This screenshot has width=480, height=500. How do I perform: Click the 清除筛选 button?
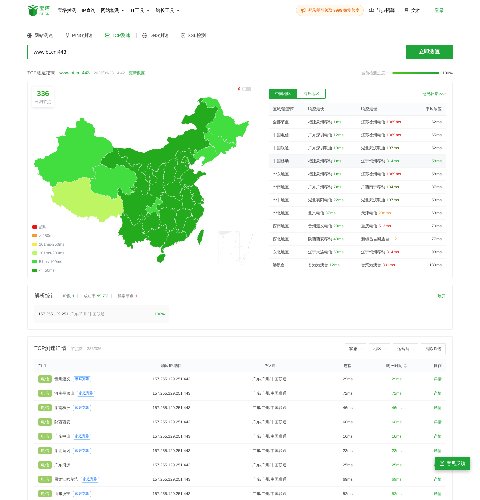[x=433, y=349]
